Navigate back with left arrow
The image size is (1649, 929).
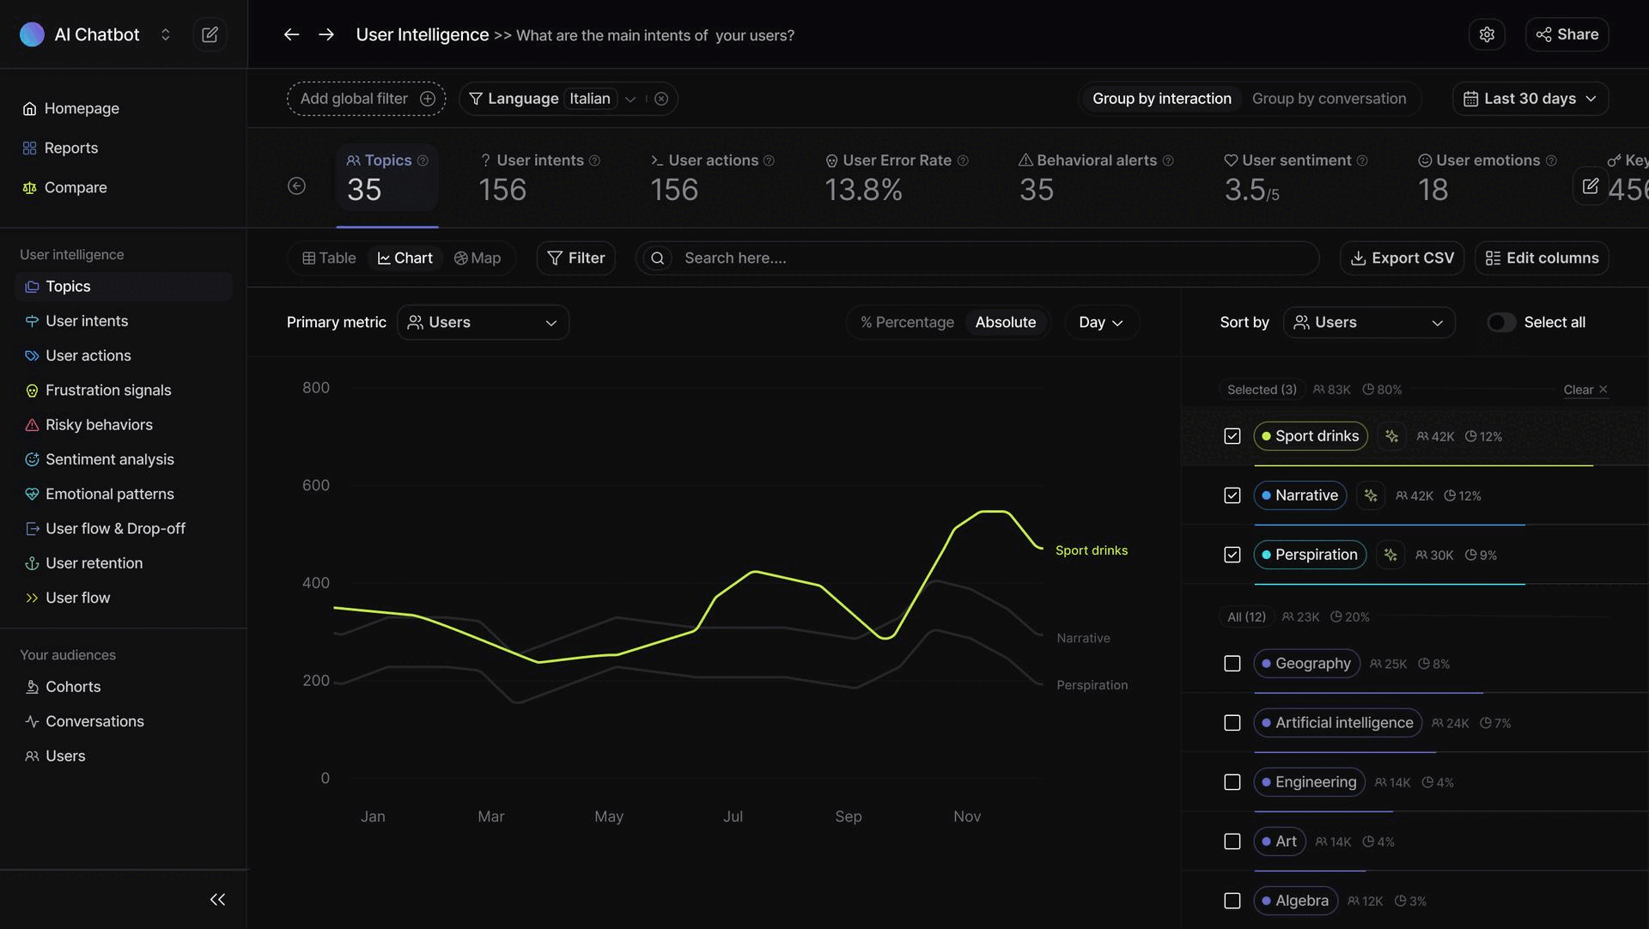[x=291, y=34]
